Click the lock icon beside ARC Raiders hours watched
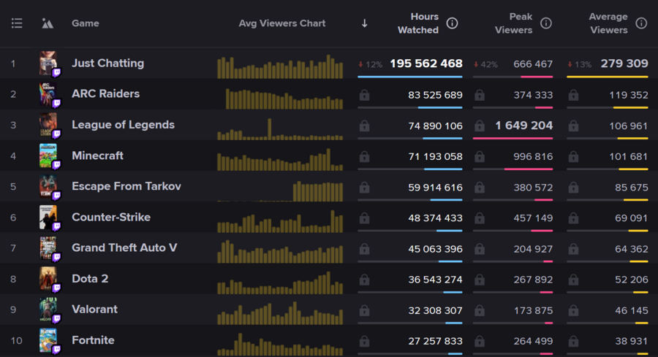The height and width of the screenshot is (357, 658). pos(364,95)
